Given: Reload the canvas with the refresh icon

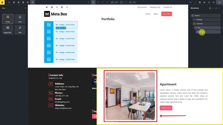Looking at the screenshot, I should click(x=89, y=2).
